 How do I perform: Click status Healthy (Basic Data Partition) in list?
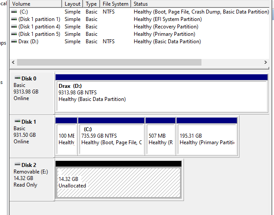[x=167, y=42]
